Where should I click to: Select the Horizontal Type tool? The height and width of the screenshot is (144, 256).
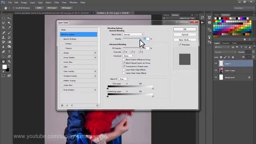(x=9, y=52)
